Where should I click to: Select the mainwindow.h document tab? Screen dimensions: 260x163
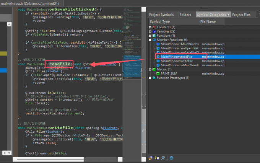(x=30, y=3)
